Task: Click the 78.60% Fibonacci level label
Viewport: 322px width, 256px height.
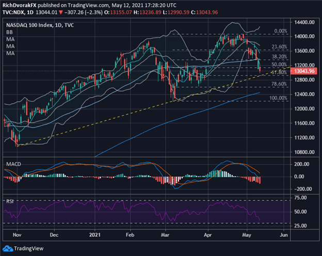Action: tap(279, 84)
